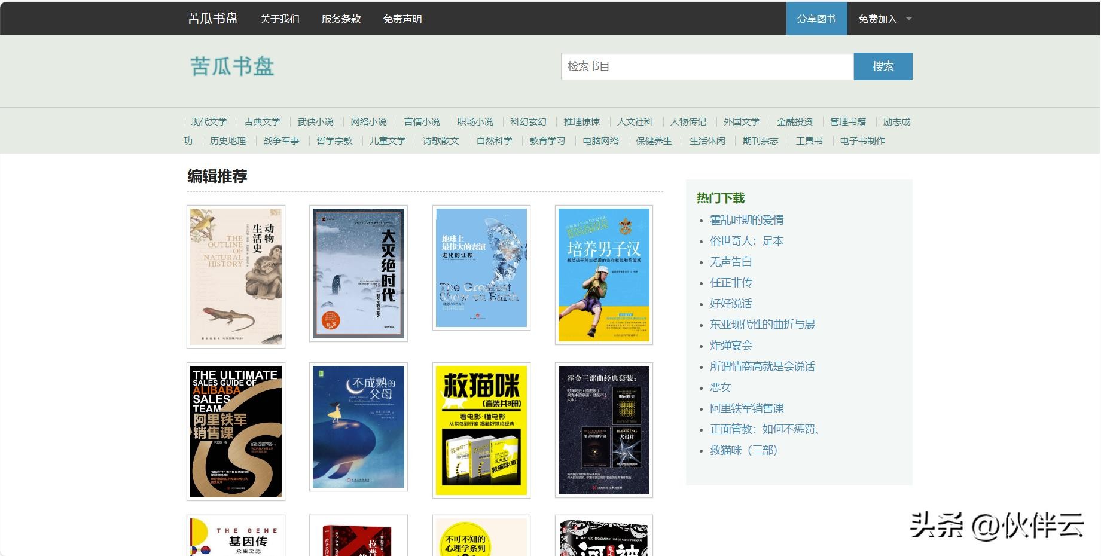Open 霍乱时期的爱情 in hot downloads
This screenshot has height=556, width=1101.
pos(746,220)
